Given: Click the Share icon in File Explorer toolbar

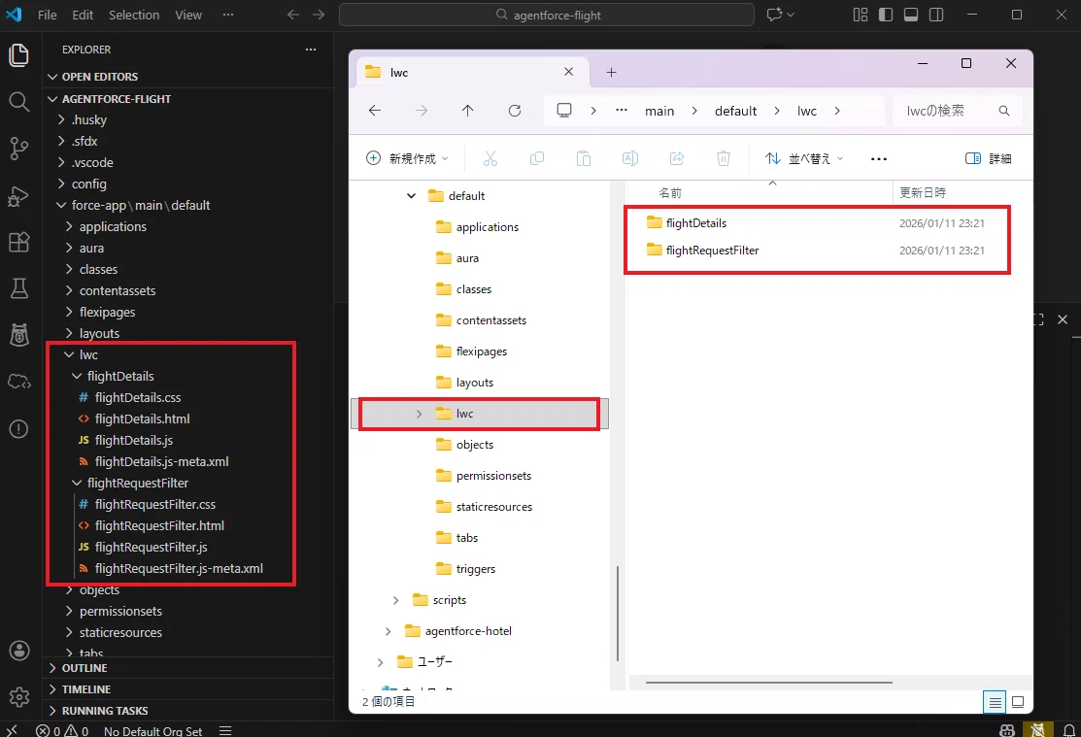Looking at the screenshot, I should pos(677,158).
